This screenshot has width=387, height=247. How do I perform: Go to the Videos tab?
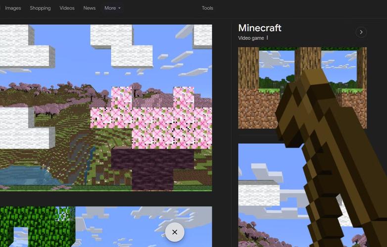point(67,8)
